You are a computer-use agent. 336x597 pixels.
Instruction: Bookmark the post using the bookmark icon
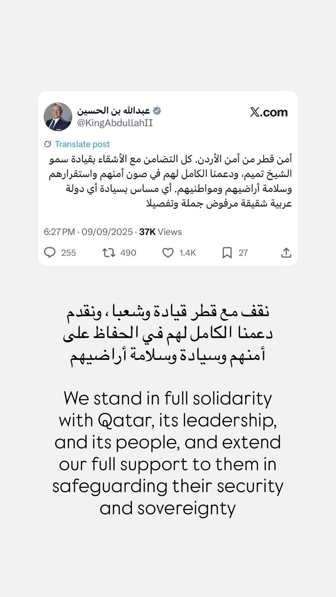(x=227, y=253)
